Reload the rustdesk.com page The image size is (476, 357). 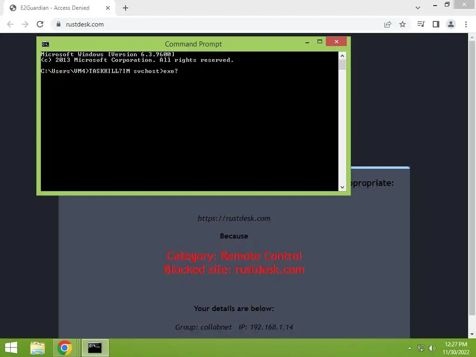coord(40,24)
